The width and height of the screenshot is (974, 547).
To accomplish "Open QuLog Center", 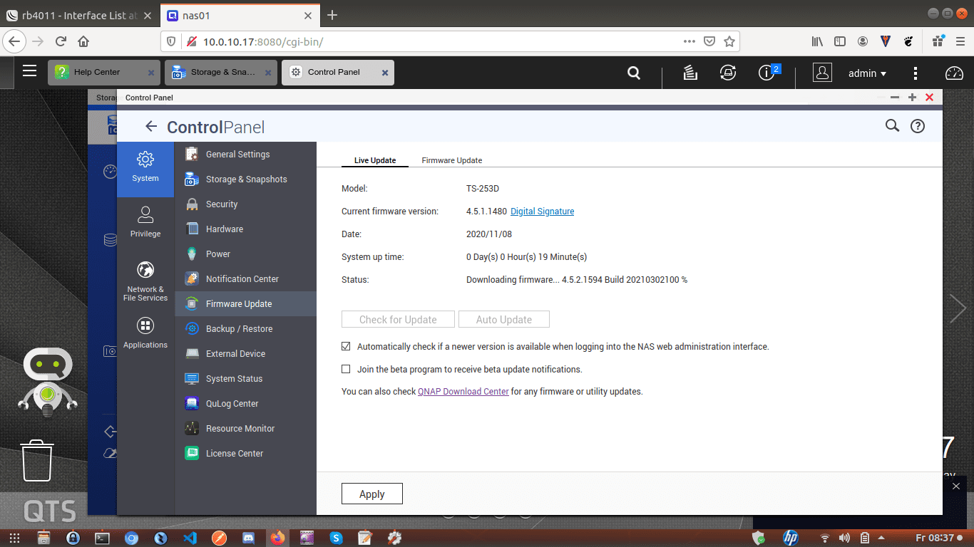I will (245, 403).
